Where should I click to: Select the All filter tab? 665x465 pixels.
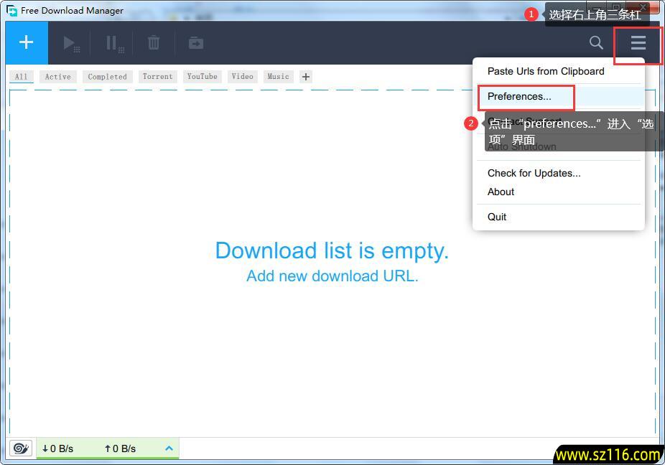point(22,77)
